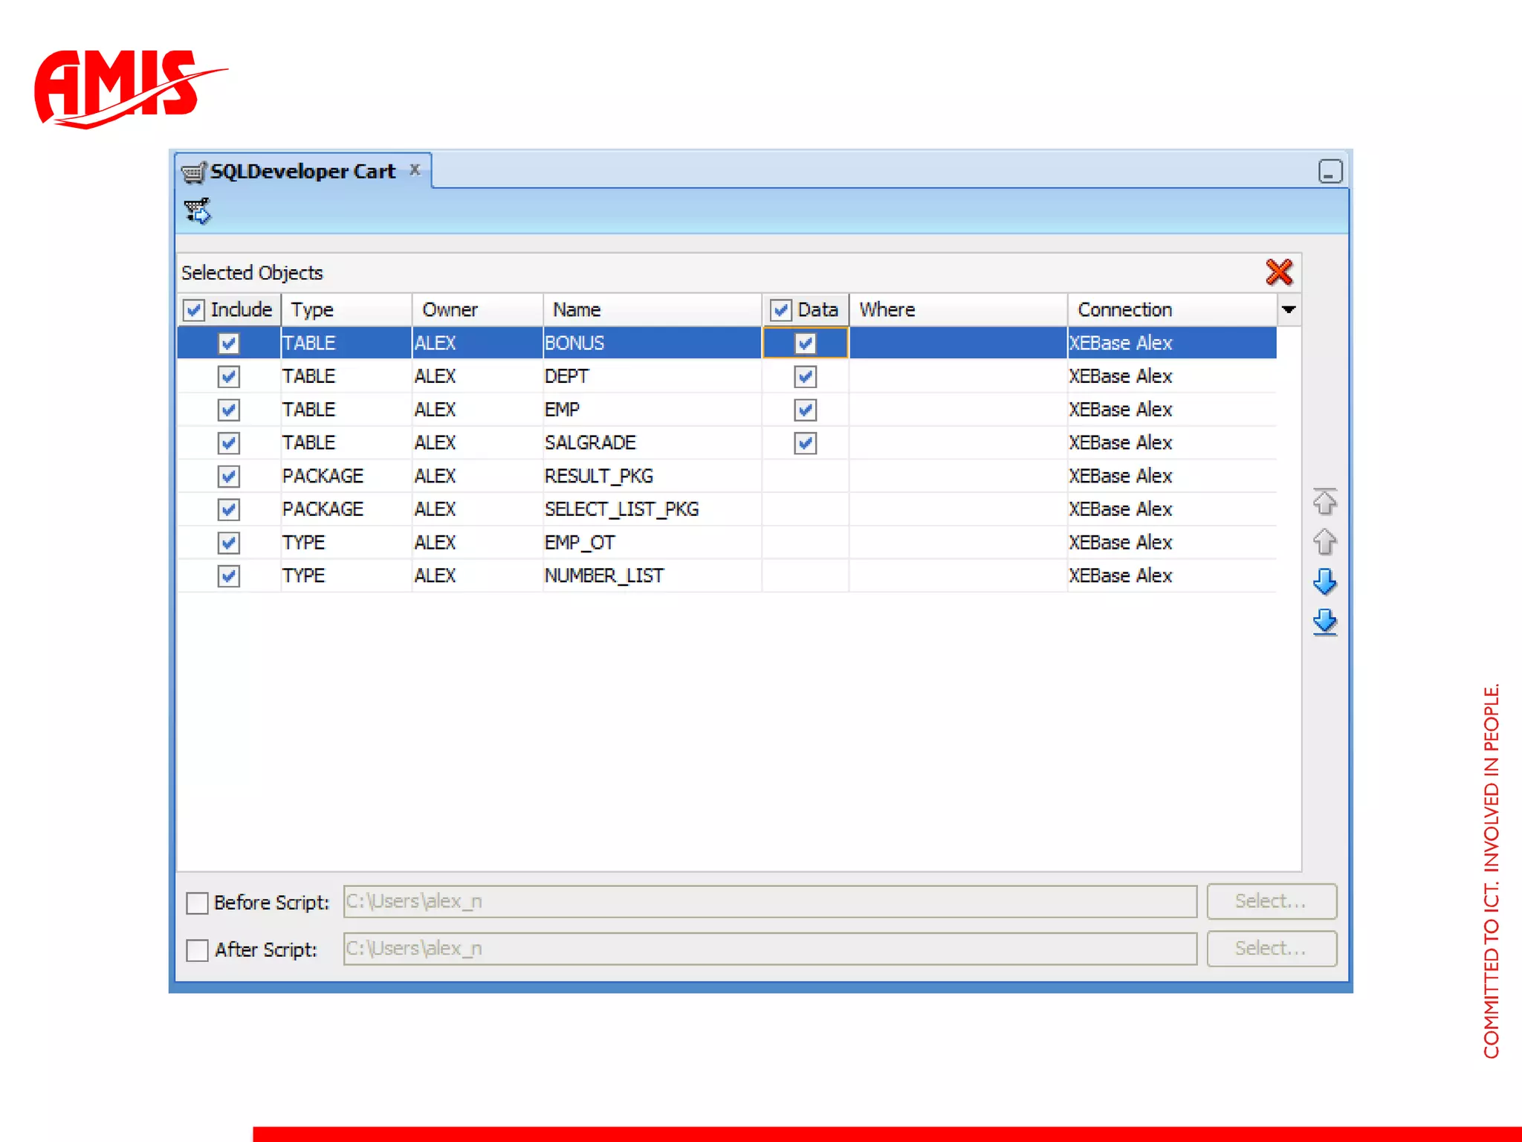This screenshot has width=1522, height=1142.
Task: Click the Before Script file path field
Action: [769, 901]
